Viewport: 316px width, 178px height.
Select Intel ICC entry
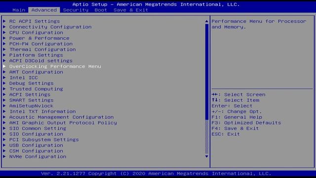(x=23, y=78)
